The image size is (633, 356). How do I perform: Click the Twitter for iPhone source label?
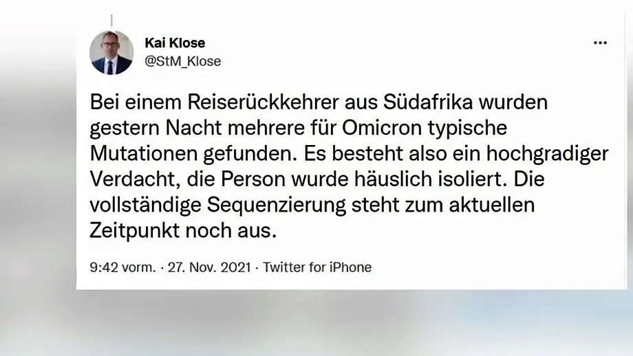click(317, 267)
